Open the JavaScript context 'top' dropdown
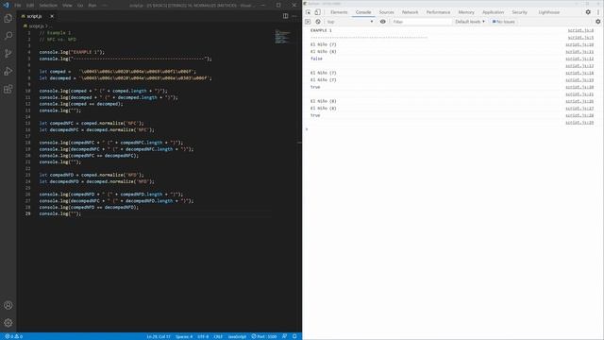Image resolution: width=604 pixels, height=340 pixels. [x=350, y=22]
